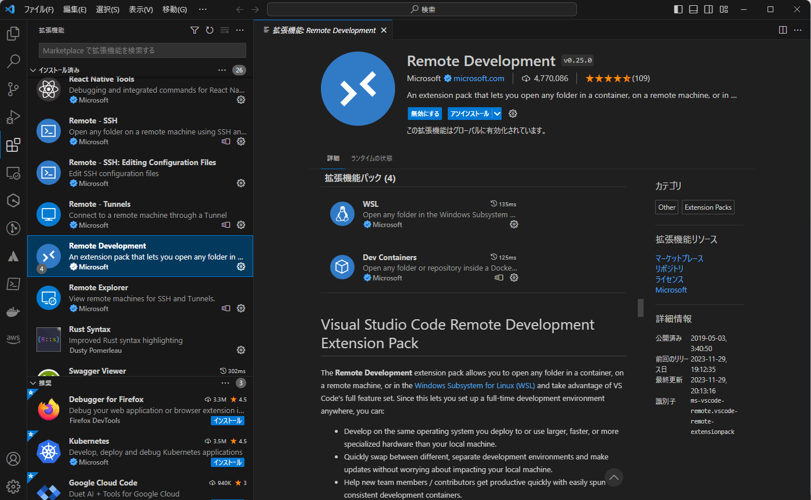Open Source Control view
The width and height of the screenshot is (811, 500).
[x=13, y=89]
